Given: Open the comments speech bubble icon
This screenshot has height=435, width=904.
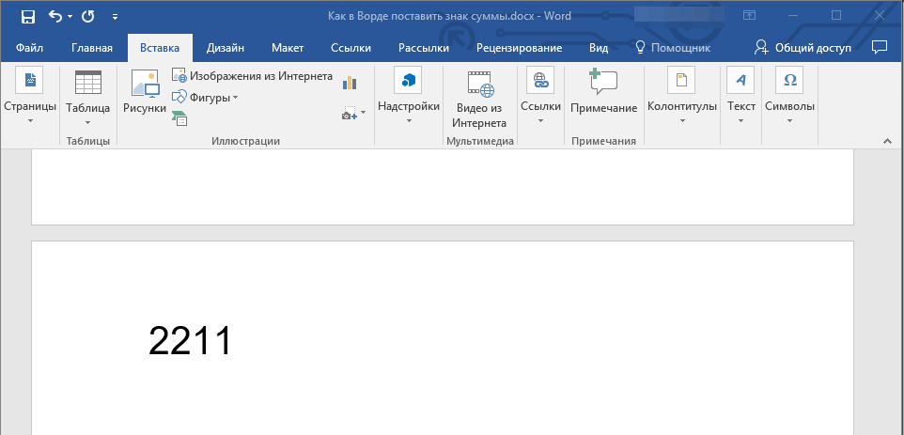Looking at the screenshot, I should tap(880, 47).
